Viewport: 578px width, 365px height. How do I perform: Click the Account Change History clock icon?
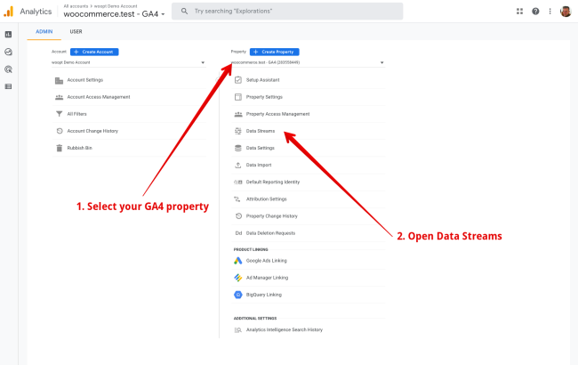point(59,131)
